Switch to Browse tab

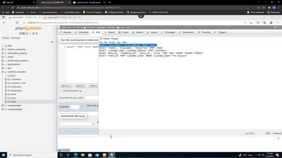(x=66, y=32)
